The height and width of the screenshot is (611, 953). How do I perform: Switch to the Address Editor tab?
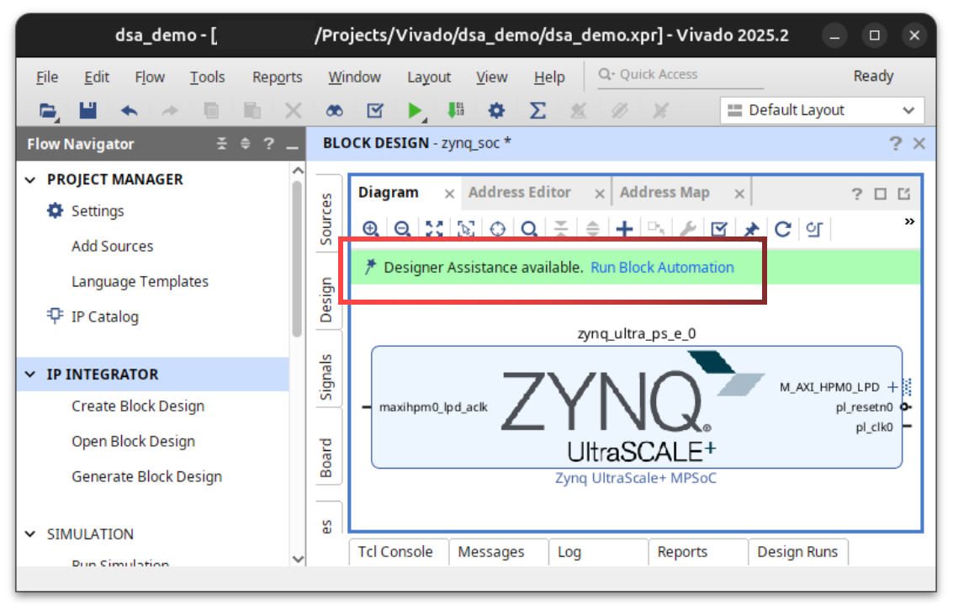tap(519, 193)
